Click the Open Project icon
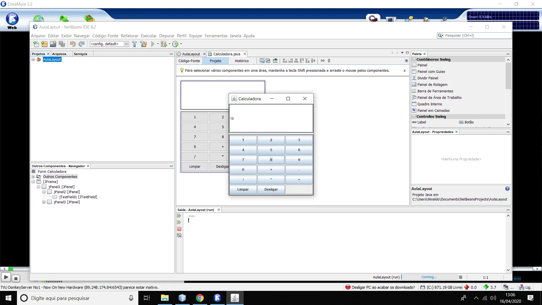542x305 pixels. (x=53, y=44)
